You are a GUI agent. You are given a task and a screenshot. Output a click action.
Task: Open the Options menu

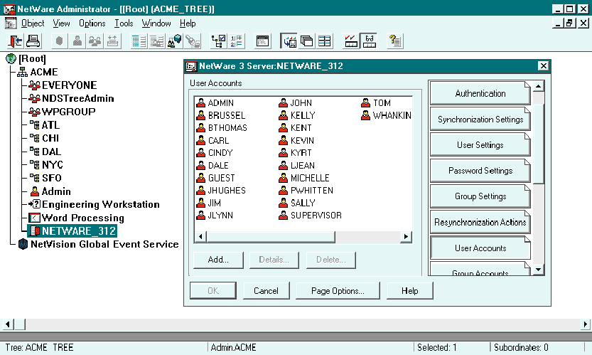point(92,23)
